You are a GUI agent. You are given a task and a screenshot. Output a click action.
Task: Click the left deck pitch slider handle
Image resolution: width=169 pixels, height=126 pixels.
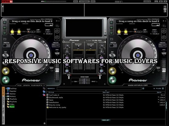[57, 70]
